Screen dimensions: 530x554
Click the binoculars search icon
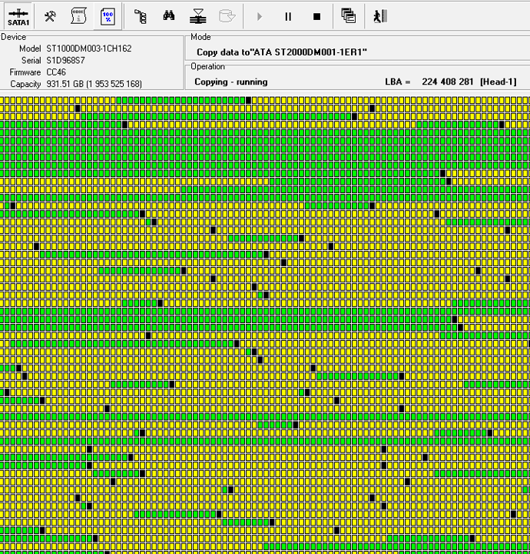[x=170, y=16]
